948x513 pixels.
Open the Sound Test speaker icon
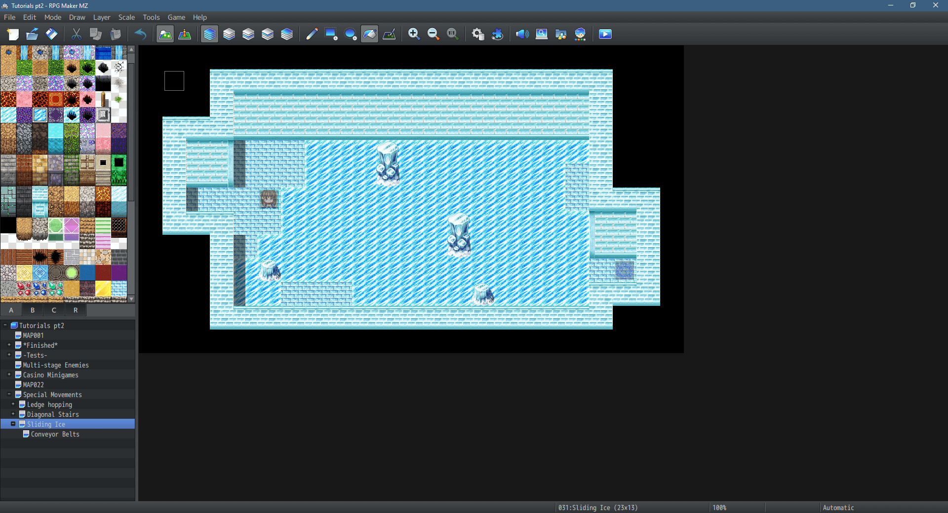pos(522,34)
